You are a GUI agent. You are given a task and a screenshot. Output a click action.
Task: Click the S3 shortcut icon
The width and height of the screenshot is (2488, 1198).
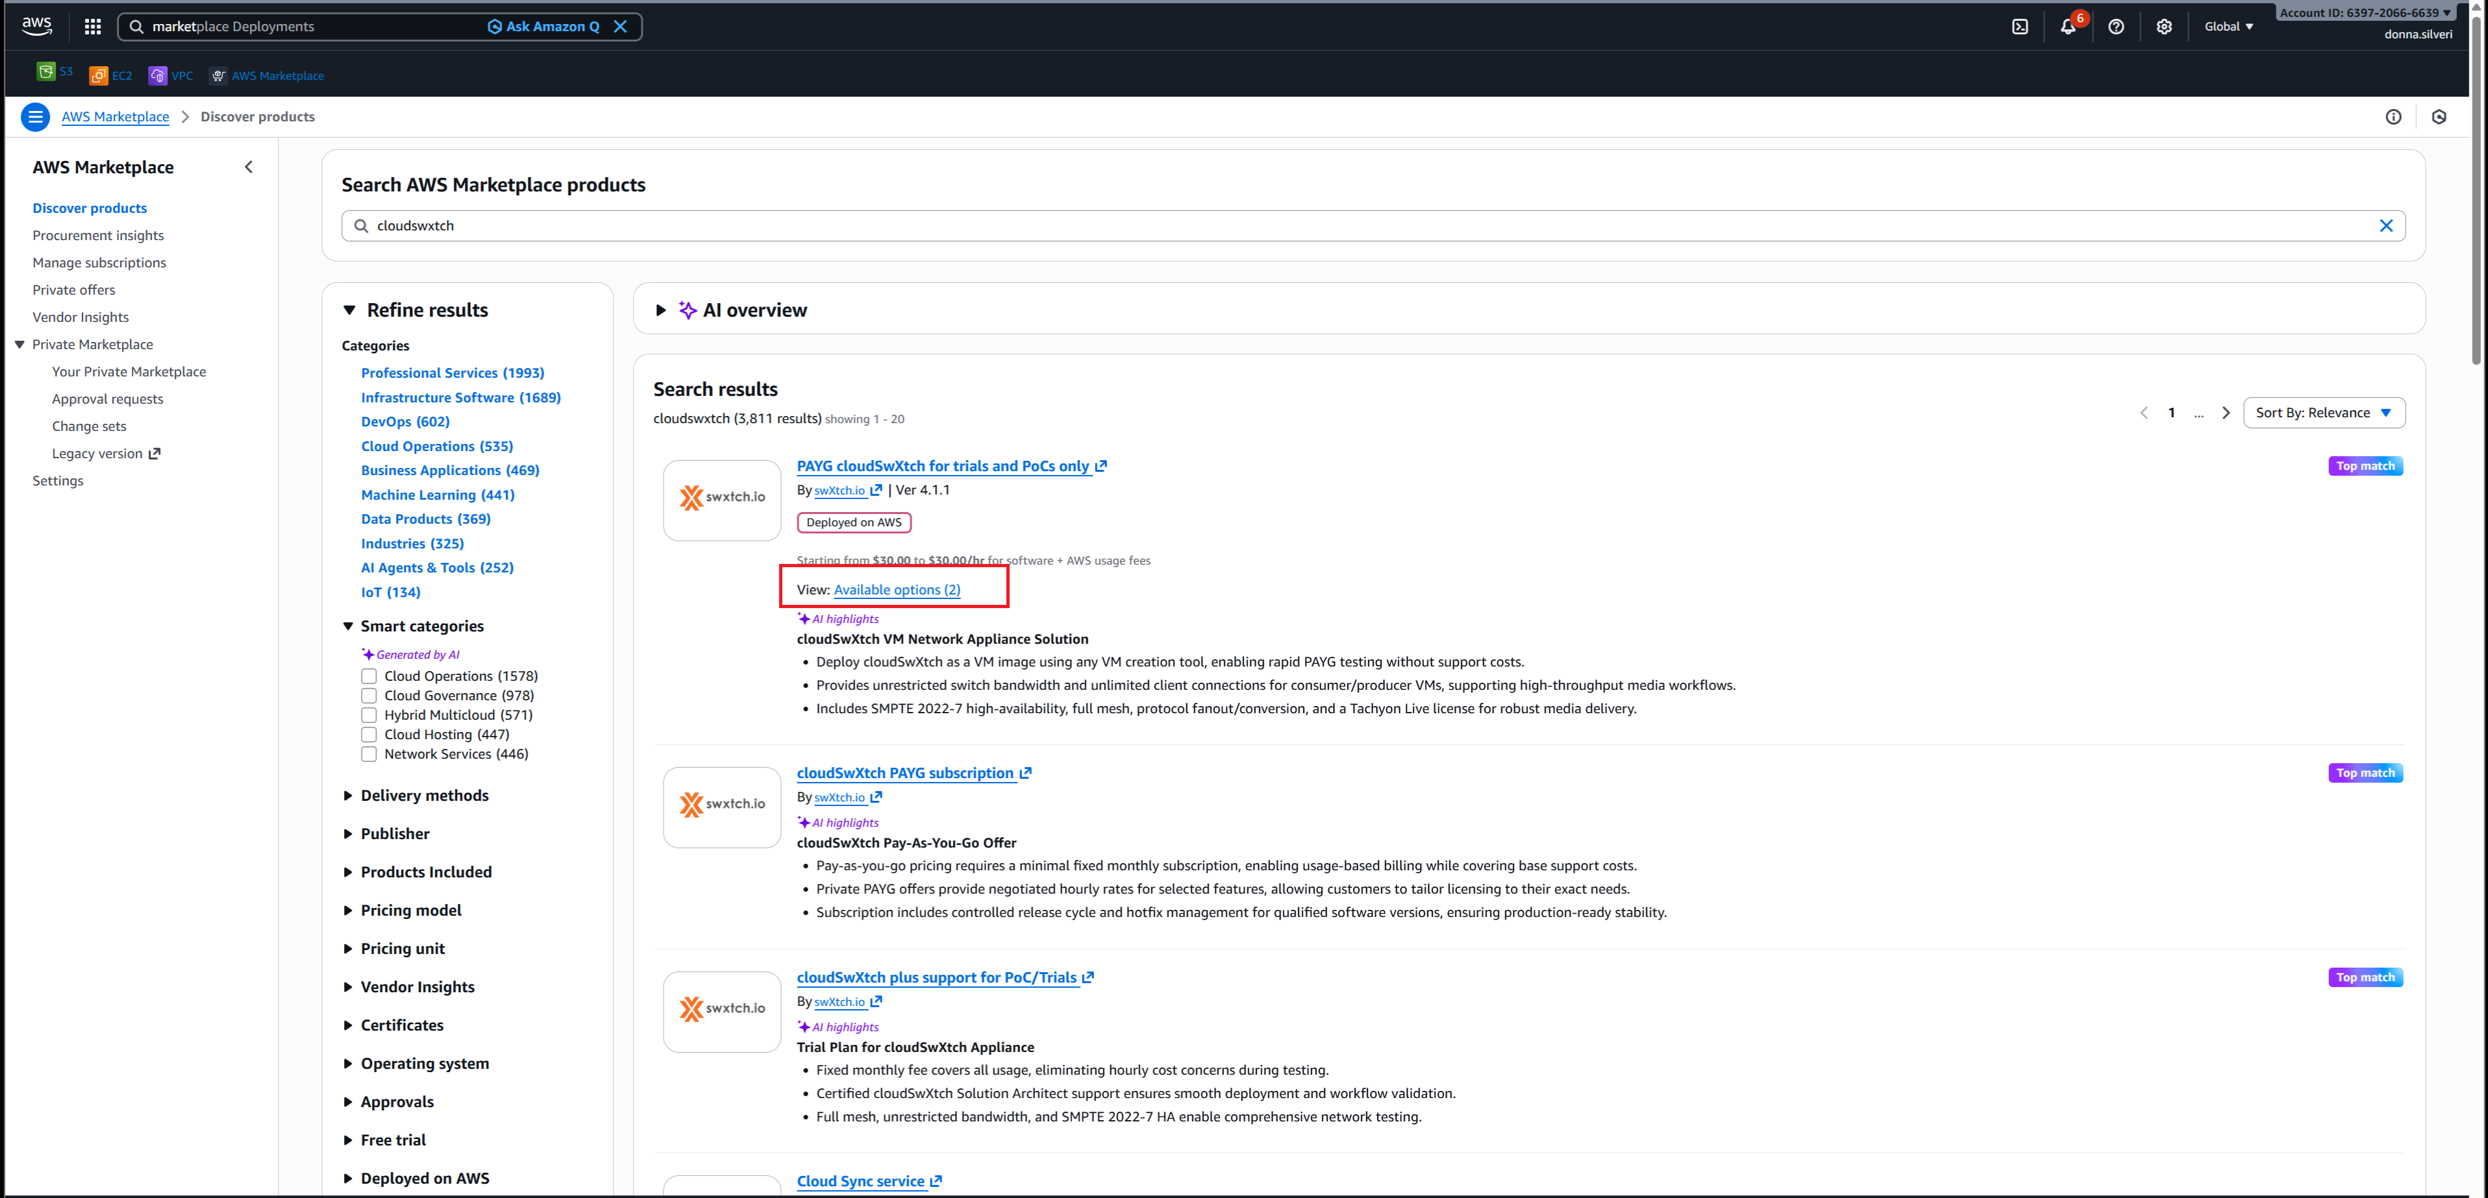pyautogui.click(x=45, y=73)
